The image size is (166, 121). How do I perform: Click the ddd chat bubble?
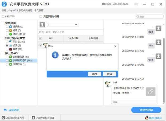151,32
